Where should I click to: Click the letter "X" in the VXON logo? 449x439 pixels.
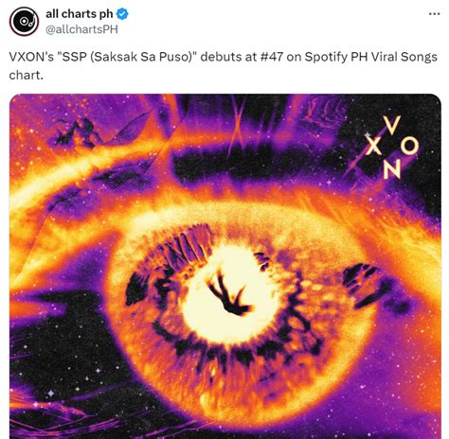(x=373, y=147)
